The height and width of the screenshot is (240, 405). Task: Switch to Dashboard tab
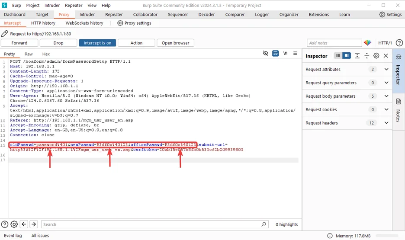click(15, 14)
